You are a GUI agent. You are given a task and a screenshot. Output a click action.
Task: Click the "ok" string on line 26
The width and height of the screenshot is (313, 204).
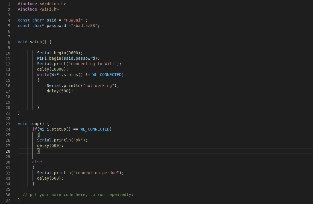[x=78, y=140]
